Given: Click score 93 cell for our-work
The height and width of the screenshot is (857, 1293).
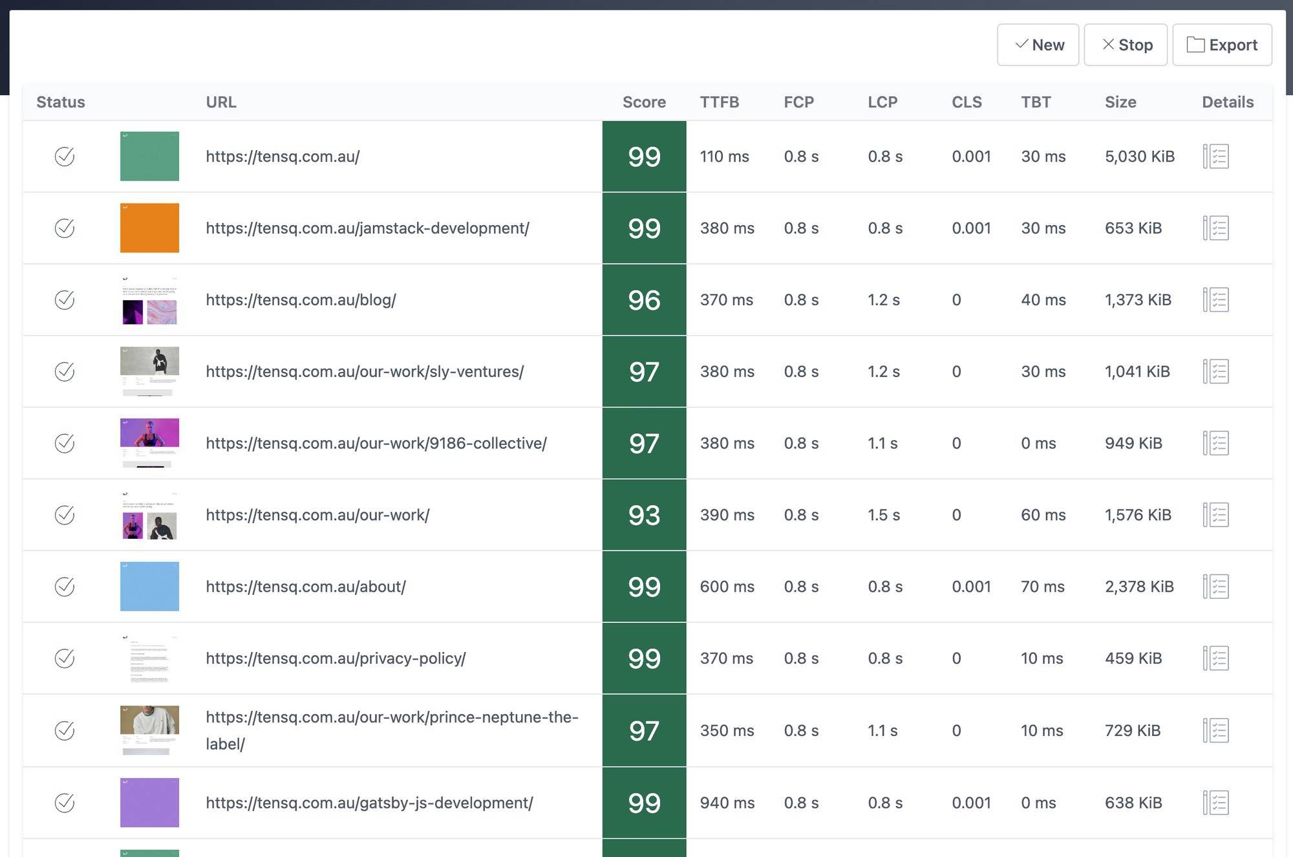Looking at the screenshot, I should pos(644,515).
